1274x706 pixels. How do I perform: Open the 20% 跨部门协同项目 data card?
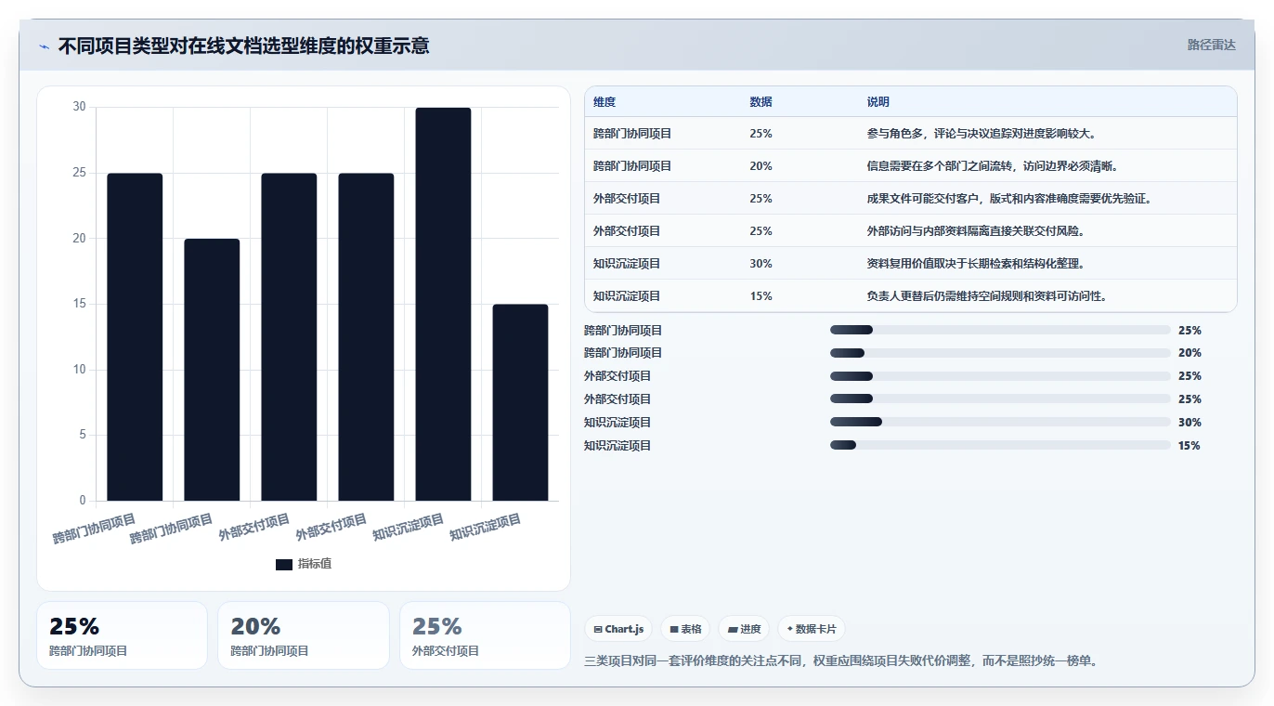[304, 635]
